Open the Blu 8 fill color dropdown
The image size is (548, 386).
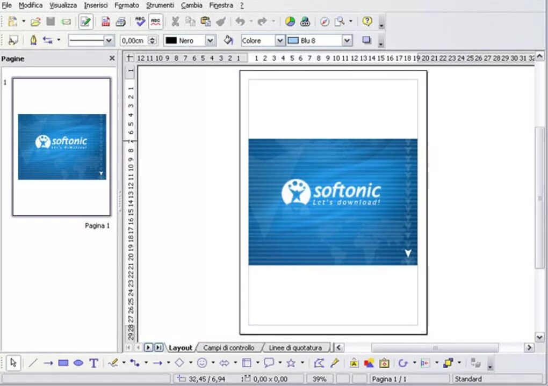[x=347, y=40]
